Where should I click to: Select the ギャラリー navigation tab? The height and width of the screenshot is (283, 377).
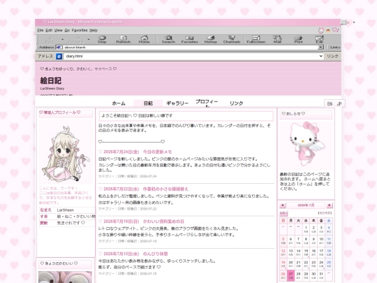pyautogui.click(x=177, y=103)
